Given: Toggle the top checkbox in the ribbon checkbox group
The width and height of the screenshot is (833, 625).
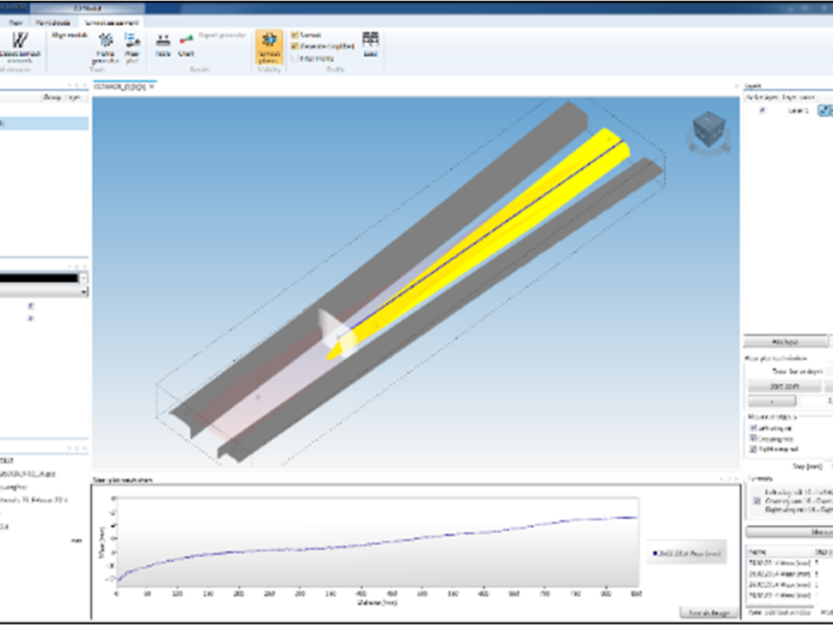Looking at the screenshot, I should click(295, 34).
